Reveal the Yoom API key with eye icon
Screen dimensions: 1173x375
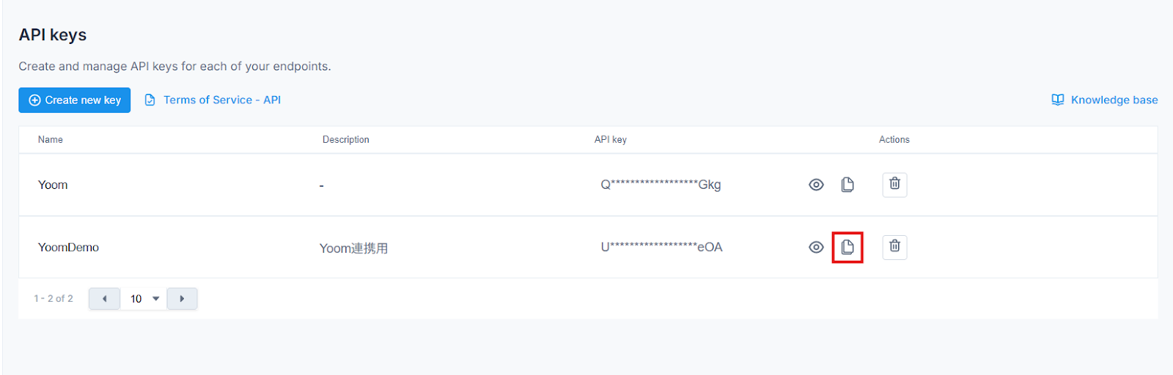click(x=816, y=185)
